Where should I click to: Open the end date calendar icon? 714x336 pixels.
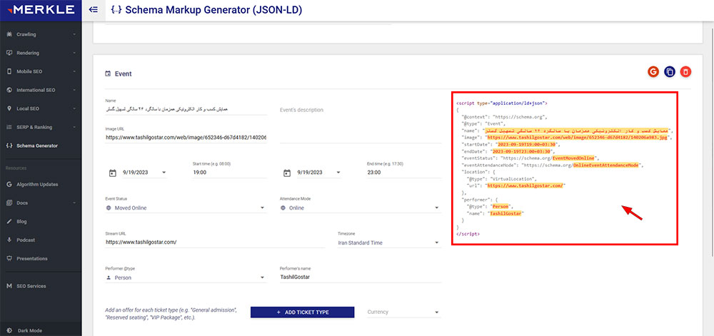click(287, 173)
